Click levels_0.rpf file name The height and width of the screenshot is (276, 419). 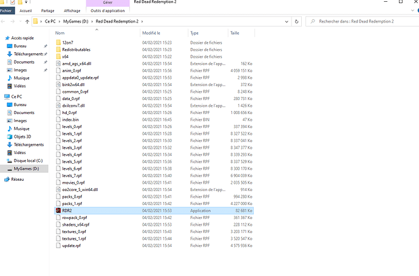click(72, 127)
